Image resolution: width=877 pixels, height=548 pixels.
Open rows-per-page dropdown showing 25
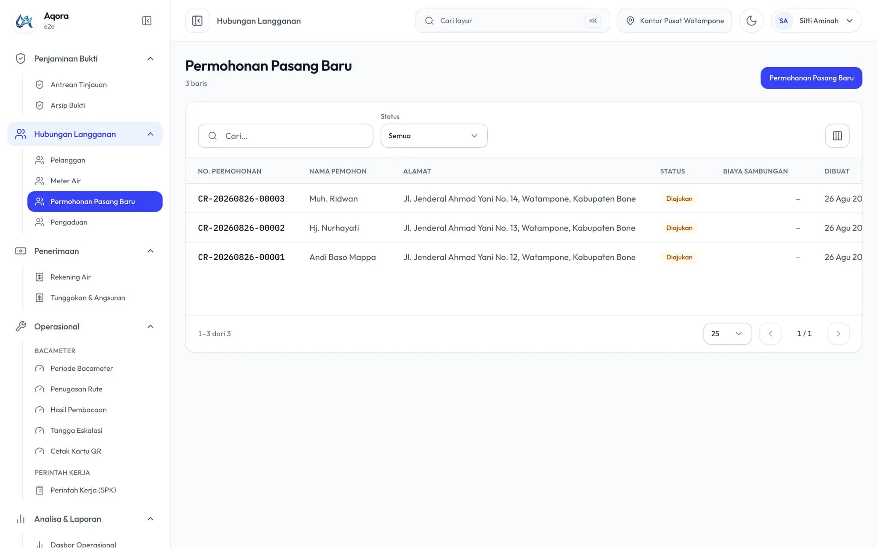coord(727,334)
